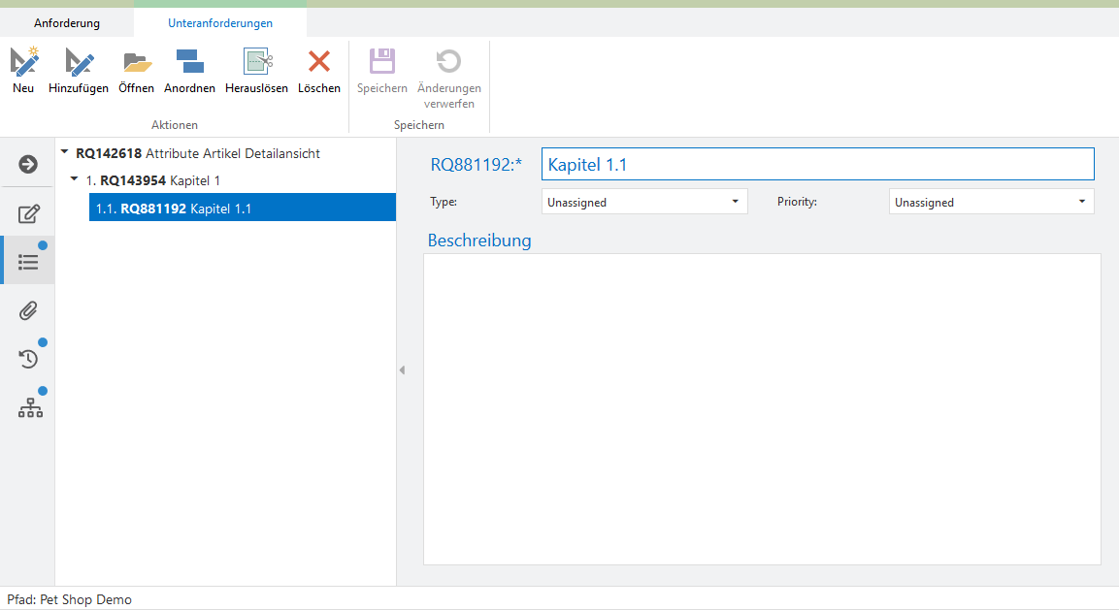This screenshot has width=1119, height=610.
Task: Select the edit form sidebar icon
Action: (x=28, y=213)
